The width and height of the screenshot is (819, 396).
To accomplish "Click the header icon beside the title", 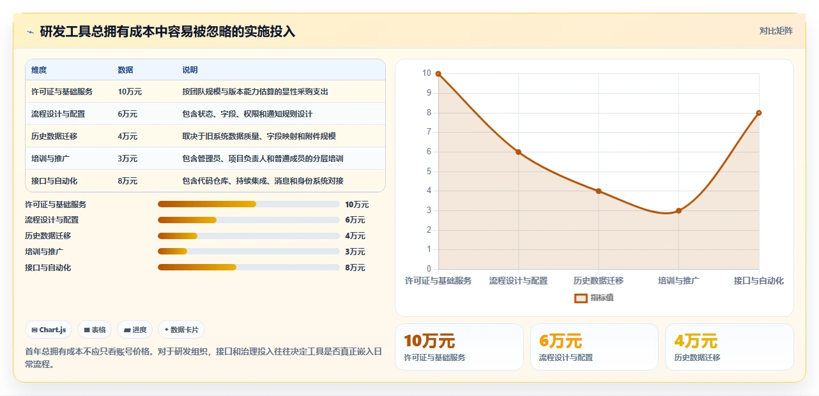I will pyautogui.click(x=30, y=32).
